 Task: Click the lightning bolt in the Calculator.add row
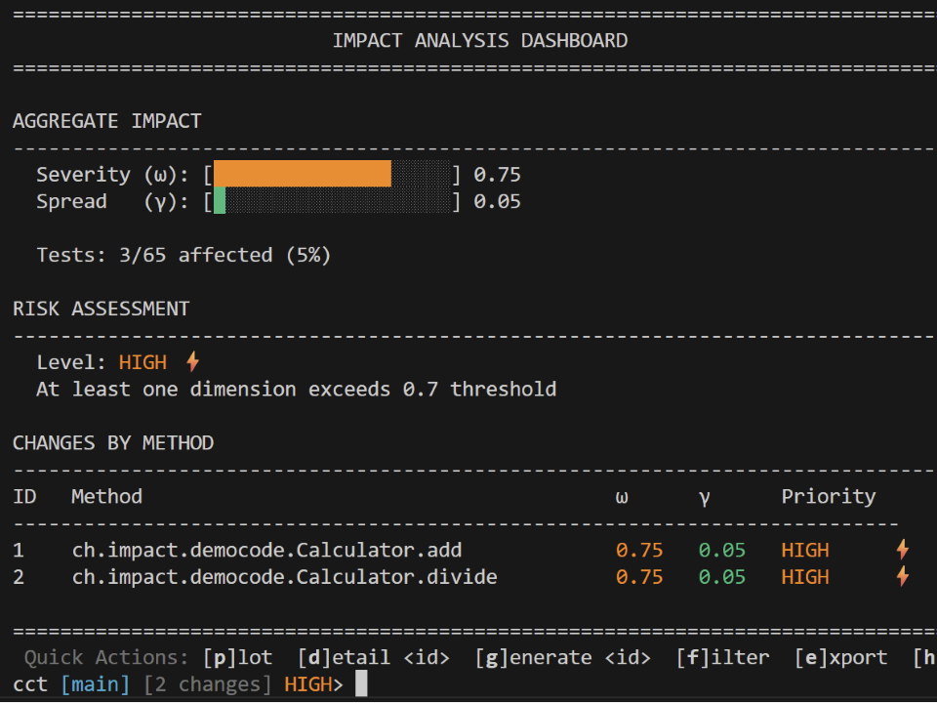902,550
